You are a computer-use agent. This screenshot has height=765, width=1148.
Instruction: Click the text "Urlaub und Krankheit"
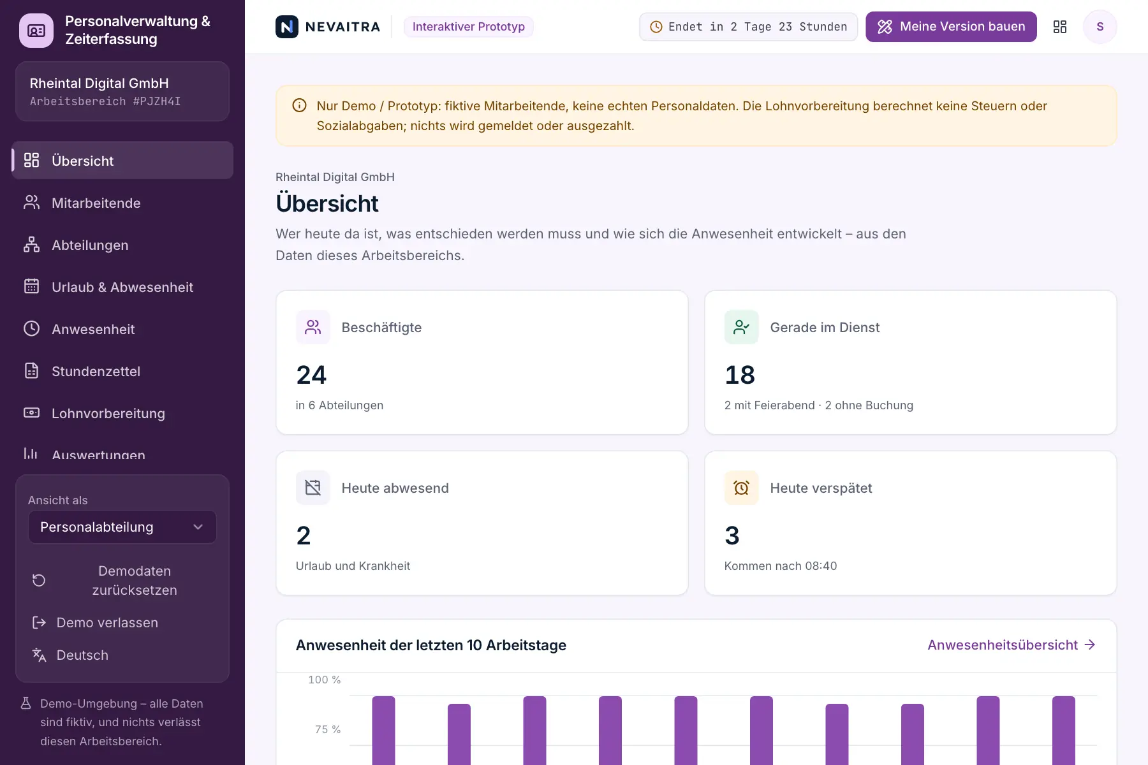(353, 566)
